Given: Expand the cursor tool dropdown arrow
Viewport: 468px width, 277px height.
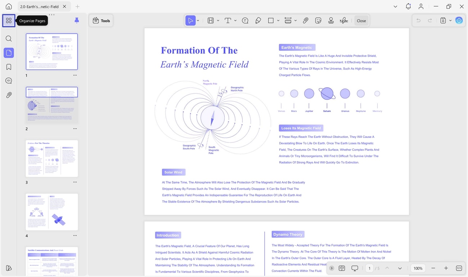Looking at the screenshot, I should click(x=198, y=21).
